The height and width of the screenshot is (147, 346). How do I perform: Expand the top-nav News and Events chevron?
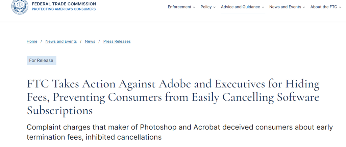point(304,7)
